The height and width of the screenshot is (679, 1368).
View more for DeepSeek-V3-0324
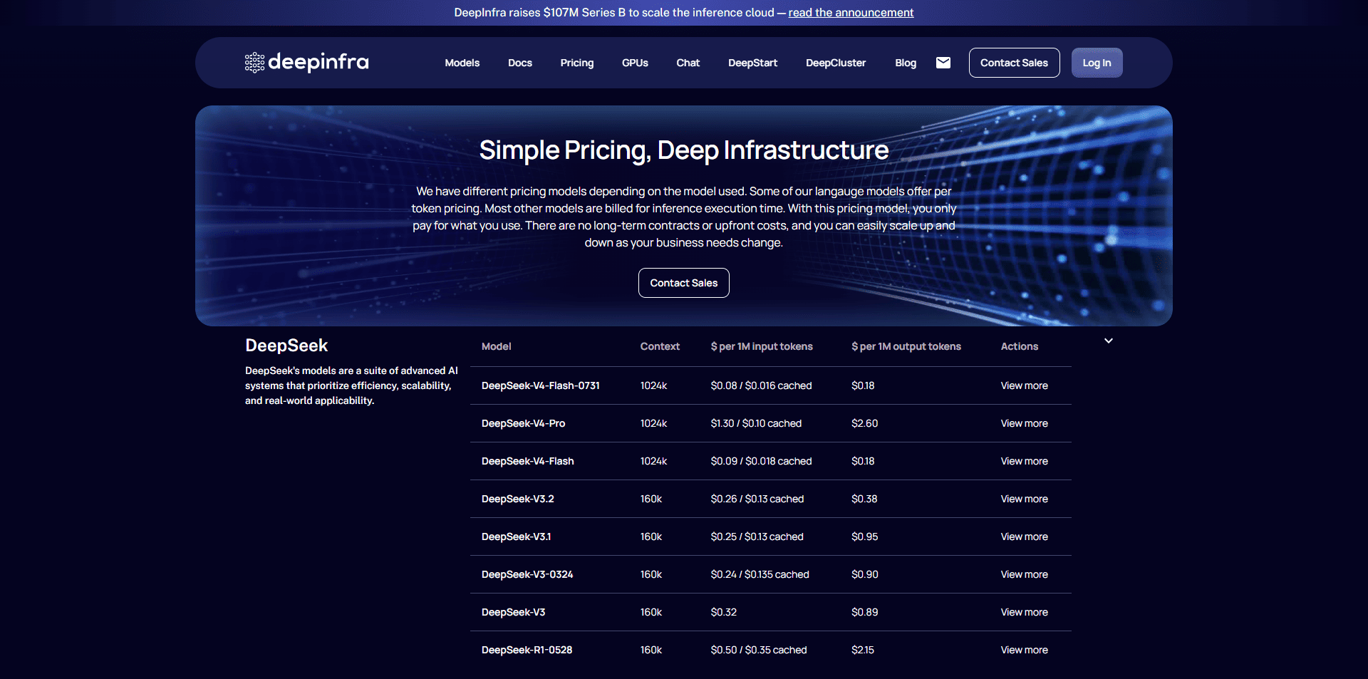click(1025, 574)
